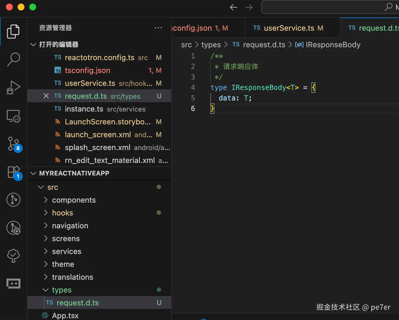Select the request.d.ts editor tab
This screenshot has width=399, height=320.
(x=370, y=28)
